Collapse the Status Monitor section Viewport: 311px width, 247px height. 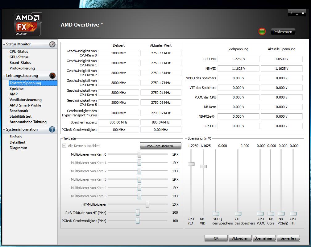point(4,44)
